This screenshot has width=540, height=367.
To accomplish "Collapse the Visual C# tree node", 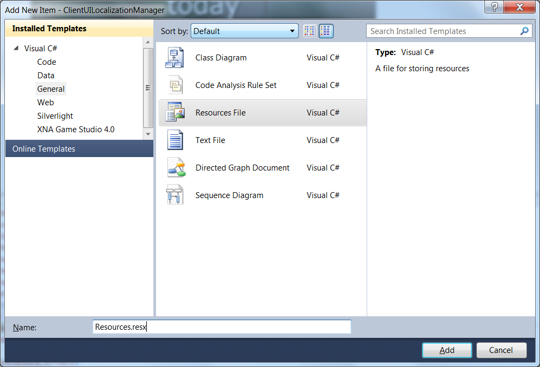I will pyautogui.click(x=16, y=48).
